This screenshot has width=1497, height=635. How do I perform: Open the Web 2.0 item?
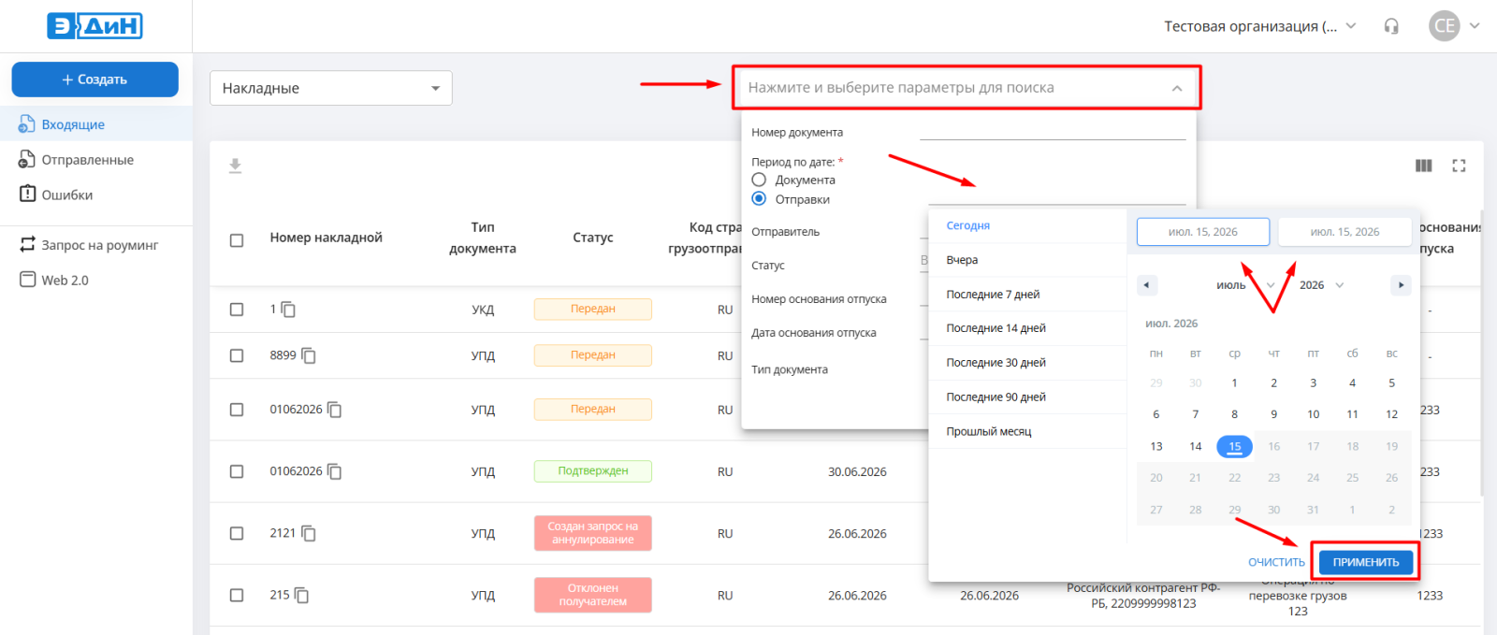(96, 280)
